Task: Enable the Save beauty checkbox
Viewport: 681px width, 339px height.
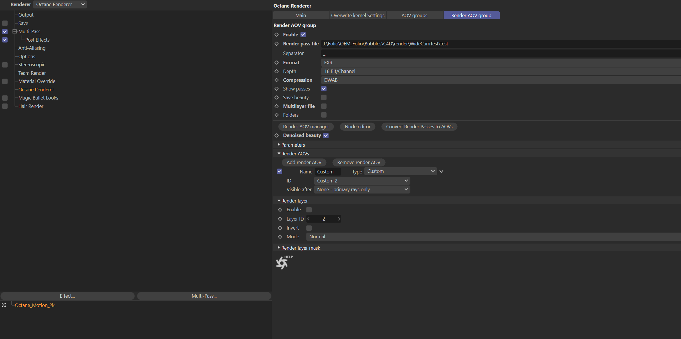Action: click(324, 97)
